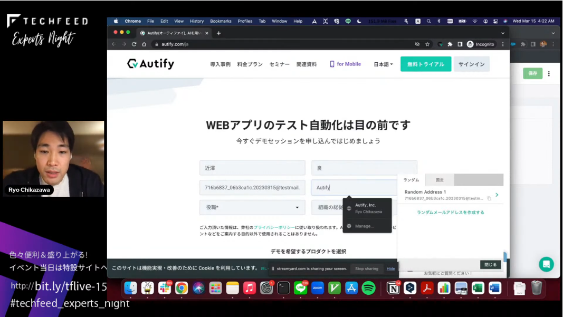The width and height of the screenshot is (563, 317).
Task: Reload the autify.com page
Action: (134, 44)
